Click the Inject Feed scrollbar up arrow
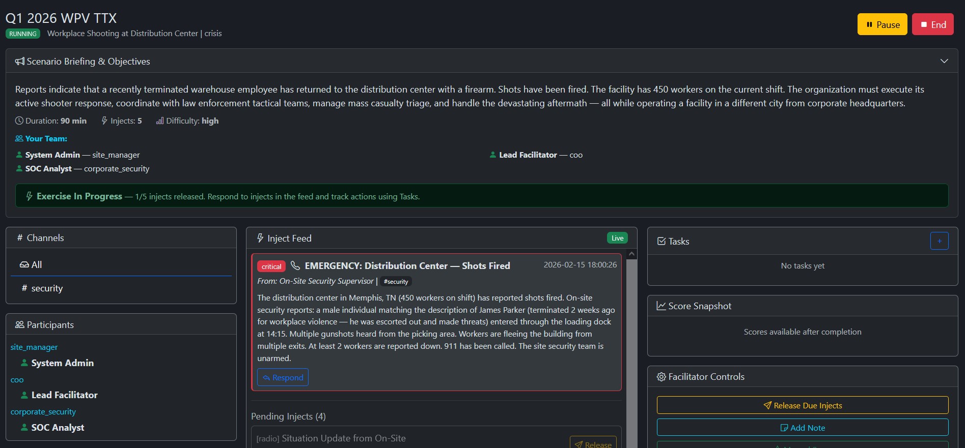Image resolution: width=965 pixels, height=448 pixels. [x=631, y=254]
